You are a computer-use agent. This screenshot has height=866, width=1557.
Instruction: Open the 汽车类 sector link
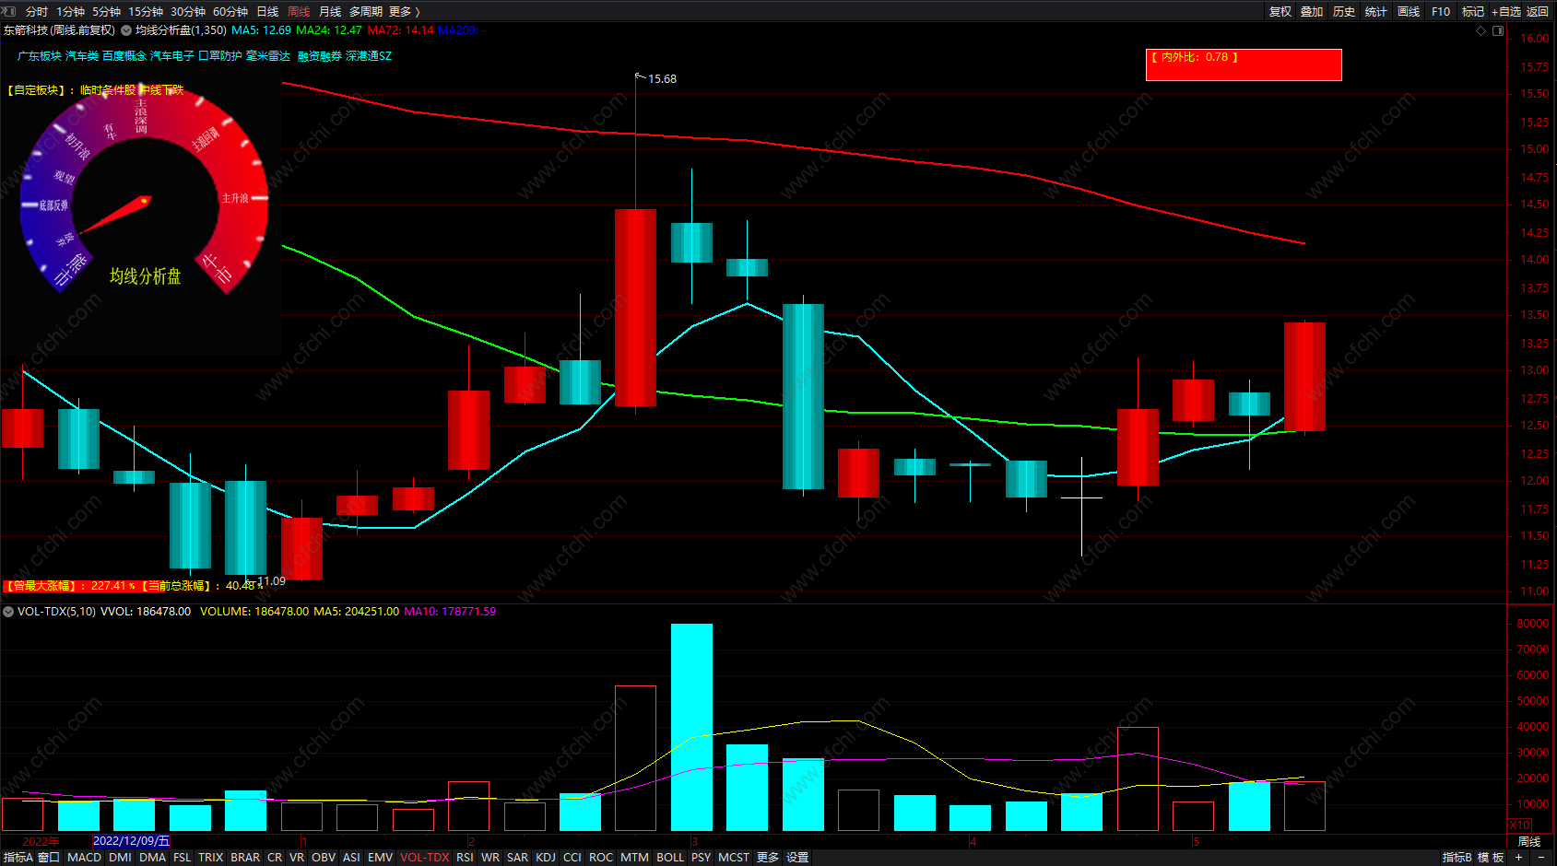point(82,56)
